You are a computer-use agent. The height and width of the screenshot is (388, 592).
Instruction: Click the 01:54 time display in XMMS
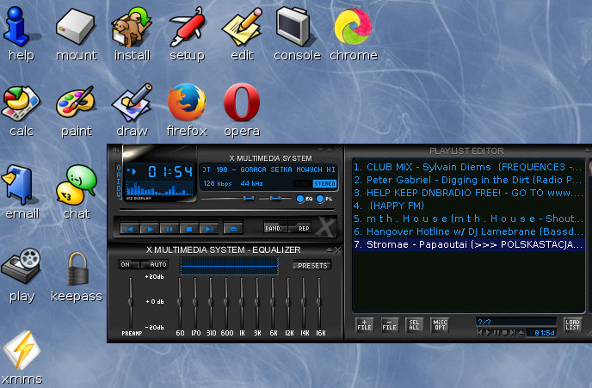170,172
